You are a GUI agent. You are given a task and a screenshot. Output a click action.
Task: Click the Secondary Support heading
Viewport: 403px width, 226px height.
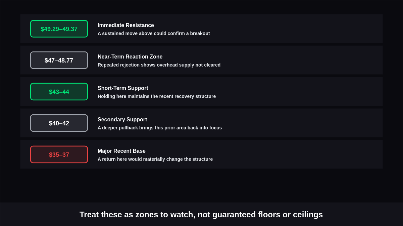[x=122, y=120]
